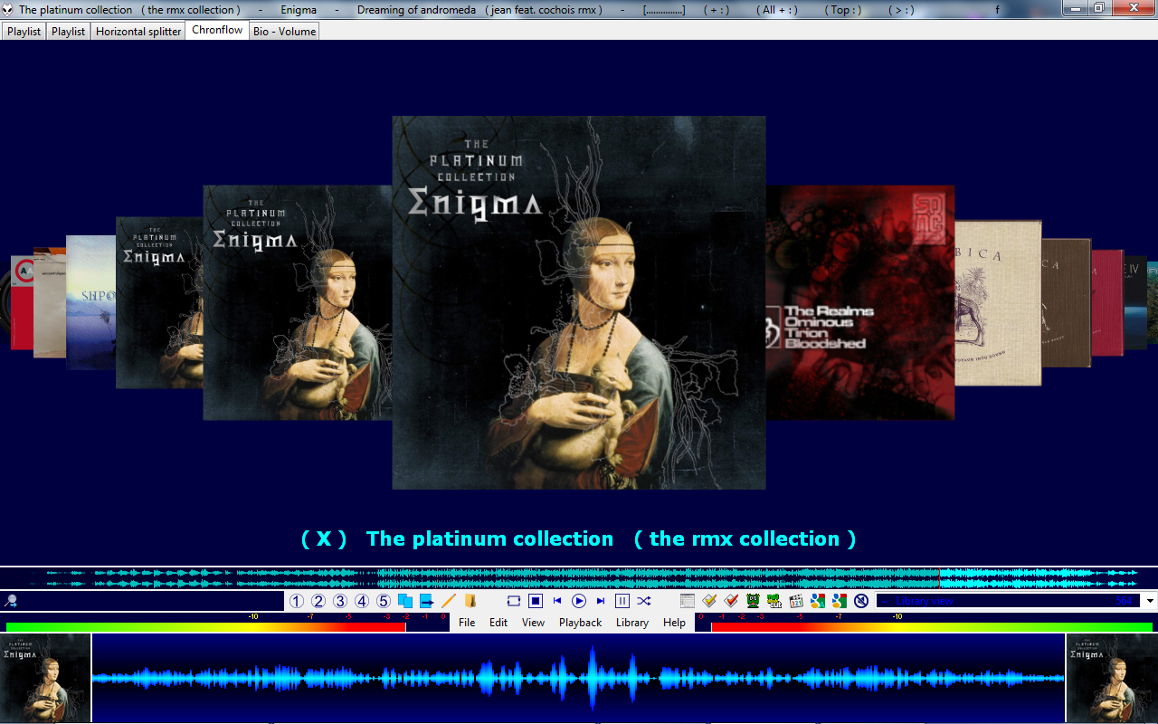Click '( + : )' in the title bar
The width and height of the screenshot is (1158, 724).
pyautogui.click(x=717, y=10)
